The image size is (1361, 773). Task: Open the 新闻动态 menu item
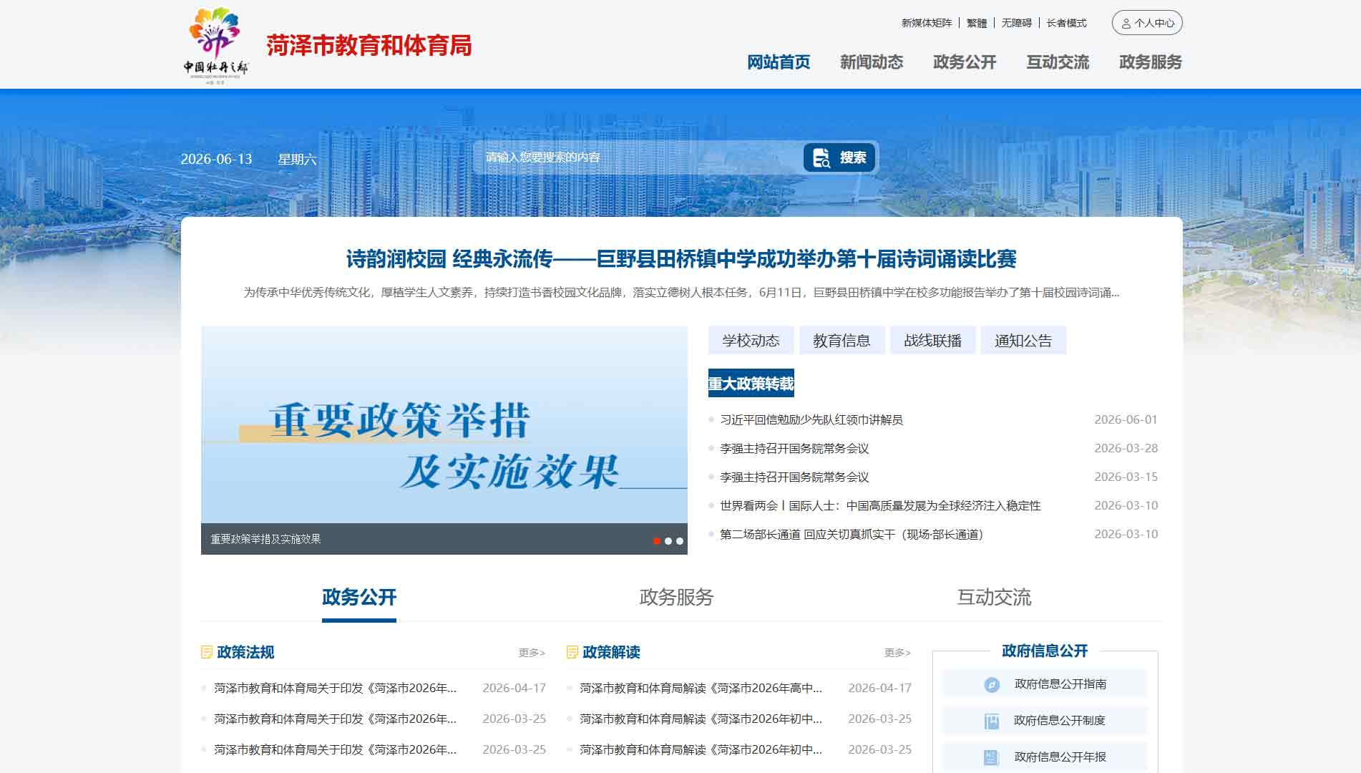coord(872,62)
